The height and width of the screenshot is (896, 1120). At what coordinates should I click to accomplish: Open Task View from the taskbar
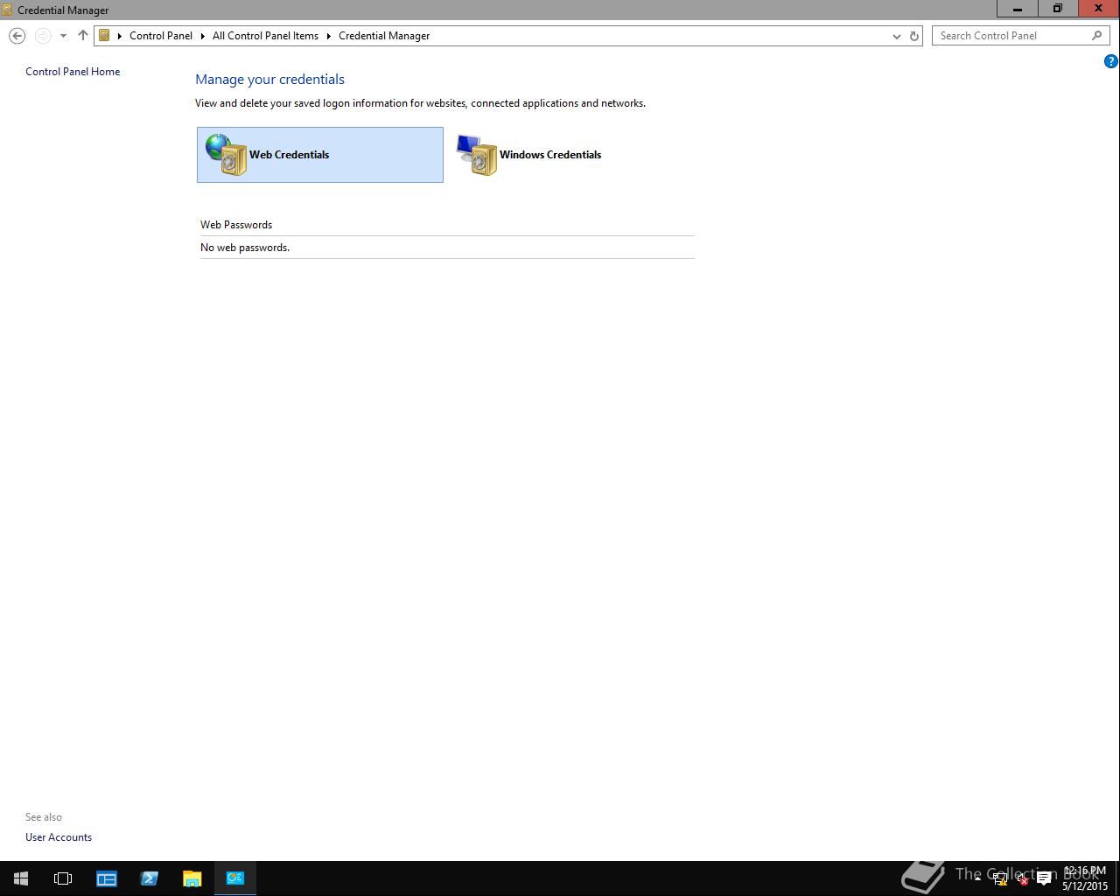point(63,878)
